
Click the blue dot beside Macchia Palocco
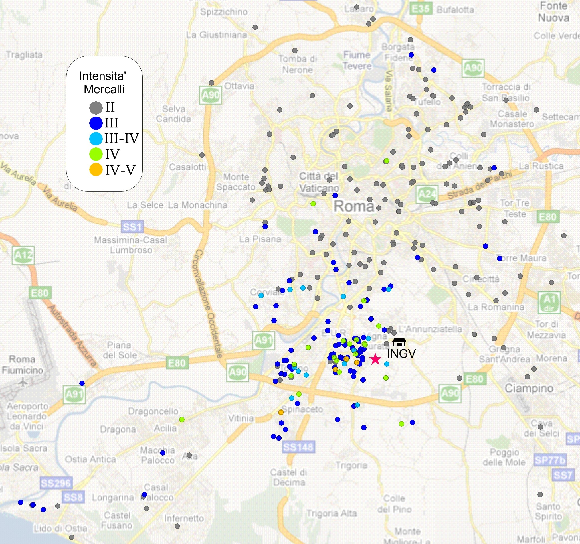pyautogui.click(x=163, y=453)
